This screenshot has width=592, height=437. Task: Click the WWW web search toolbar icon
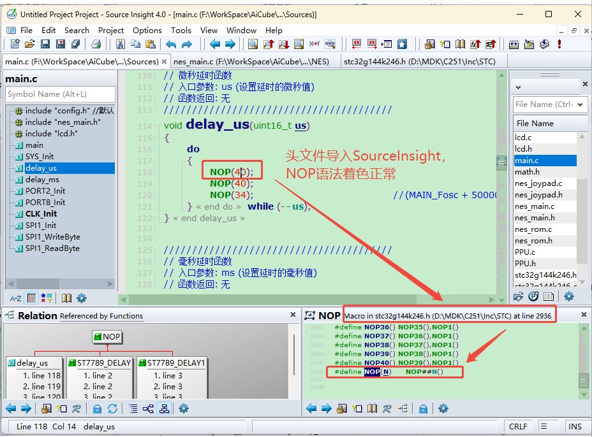point(330,44)
